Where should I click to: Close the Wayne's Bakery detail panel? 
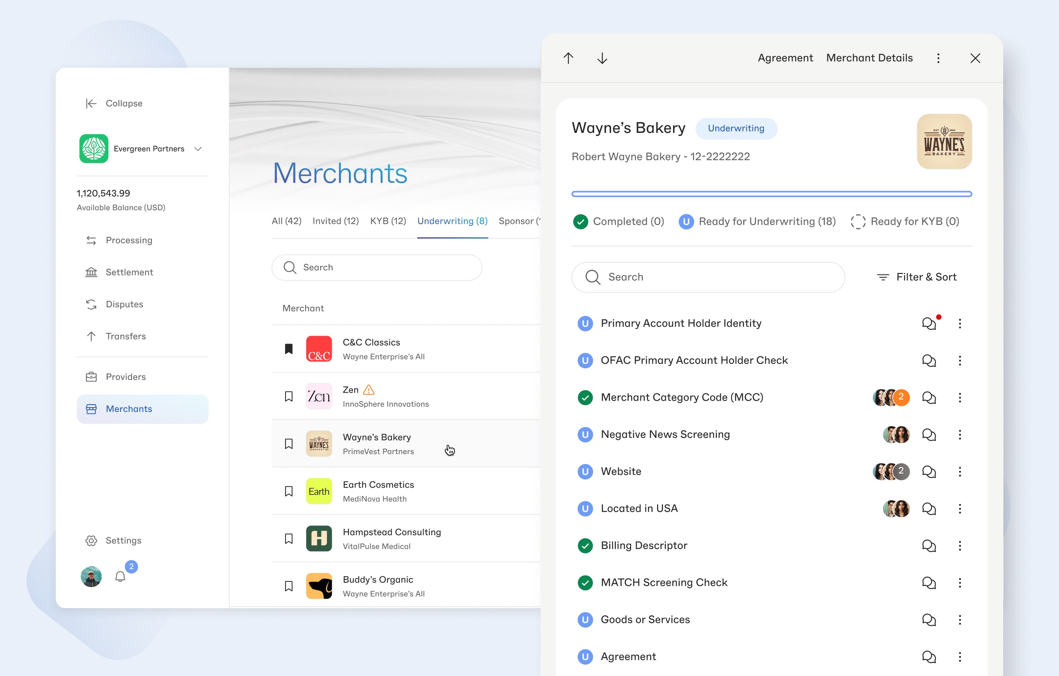pos(975,58)
